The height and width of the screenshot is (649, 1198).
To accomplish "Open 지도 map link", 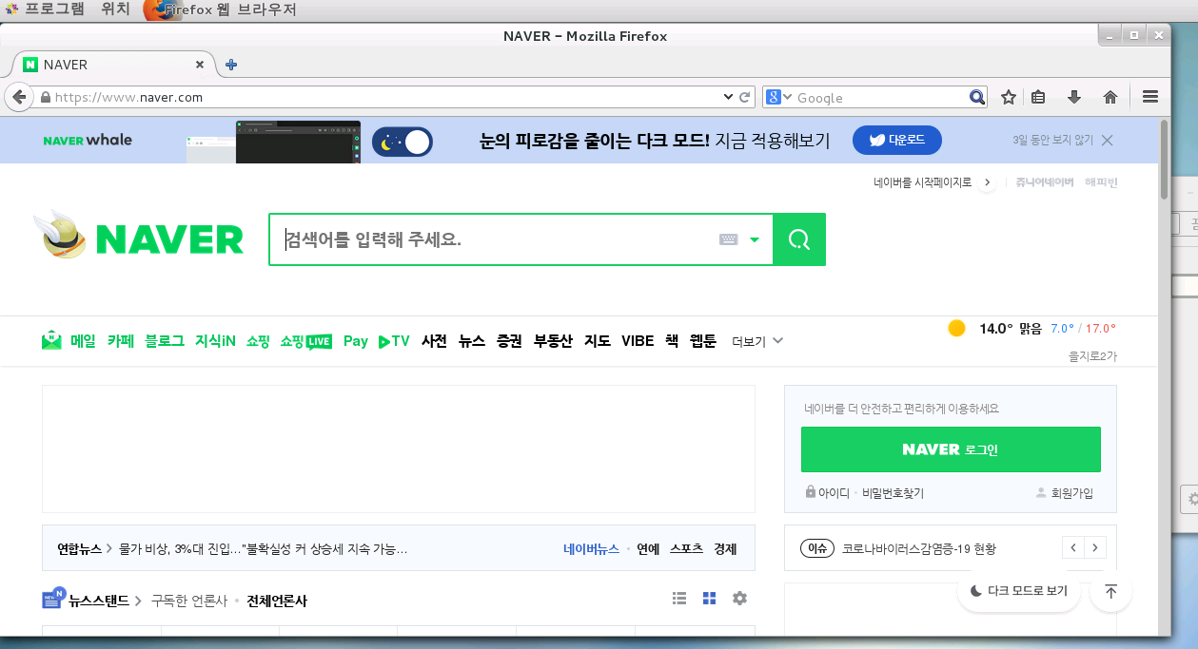I will pos(598,341).
